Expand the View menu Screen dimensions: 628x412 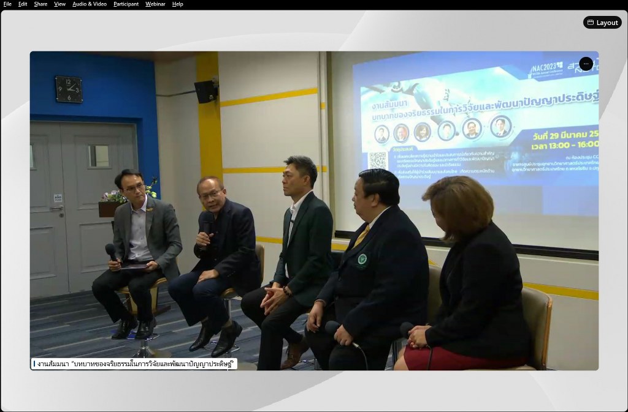pyautogui.click(x=59, y=4)
